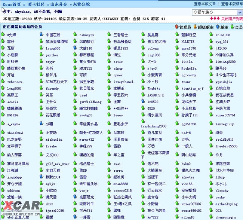Open the 东营分舵 breadcrumb link

click(81, 4)
